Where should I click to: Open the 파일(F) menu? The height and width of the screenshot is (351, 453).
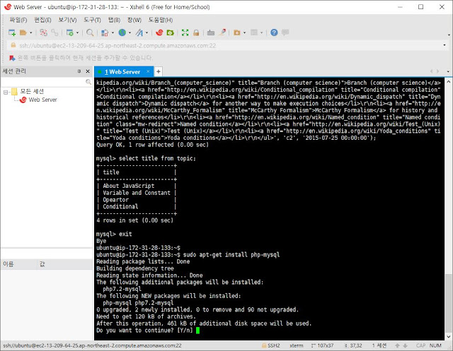18,20
